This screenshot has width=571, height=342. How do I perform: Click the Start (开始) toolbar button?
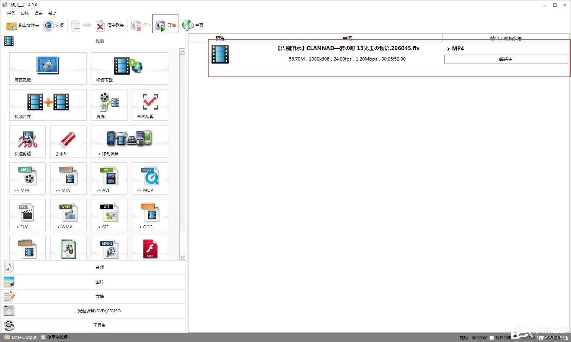165,25
